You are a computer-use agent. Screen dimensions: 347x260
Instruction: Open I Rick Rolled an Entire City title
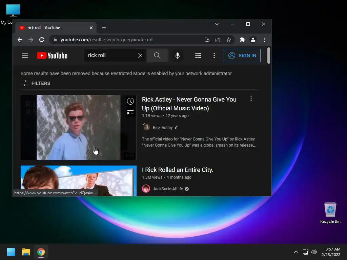pyautogui.click(x=178, y=170)
